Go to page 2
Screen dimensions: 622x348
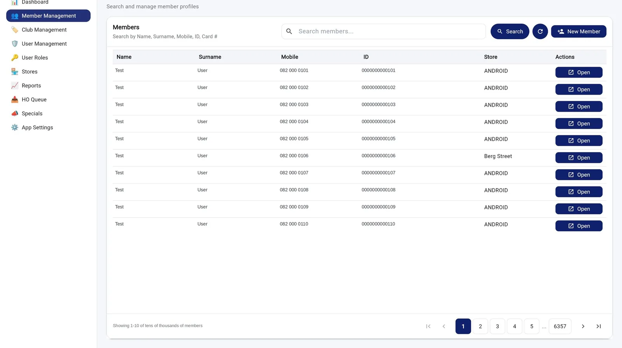[x=480, y=326]
